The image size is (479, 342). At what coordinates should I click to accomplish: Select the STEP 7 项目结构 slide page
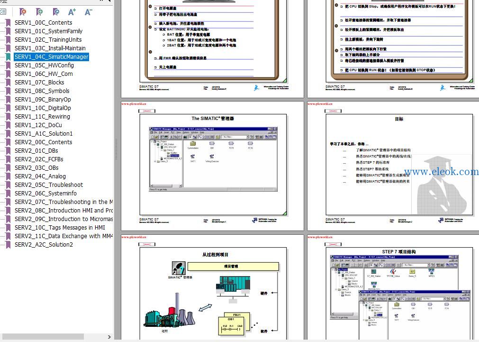point(393,287)
